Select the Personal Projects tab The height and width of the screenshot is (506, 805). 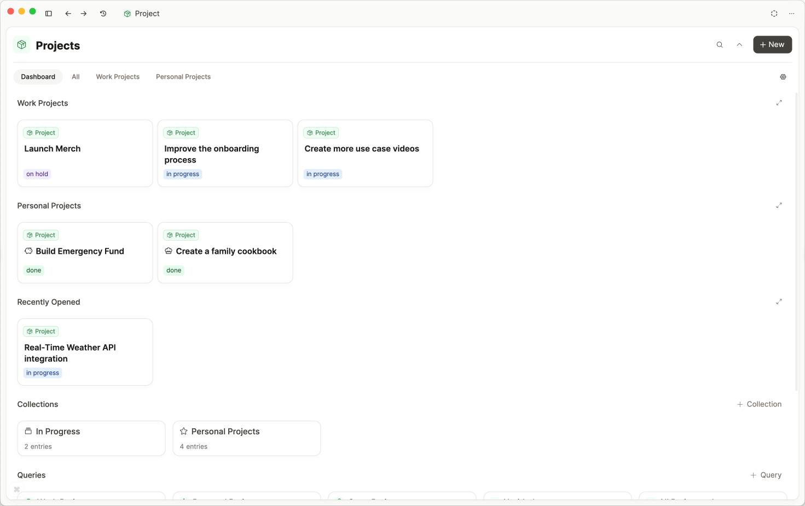click(x=183, y=77)
